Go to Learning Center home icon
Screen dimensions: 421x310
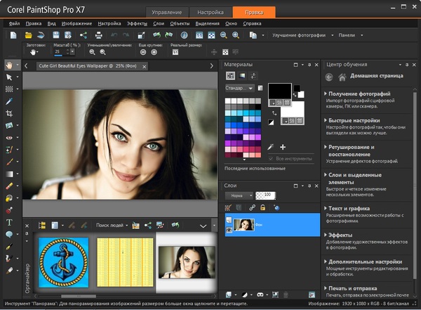tap(344, 77)
